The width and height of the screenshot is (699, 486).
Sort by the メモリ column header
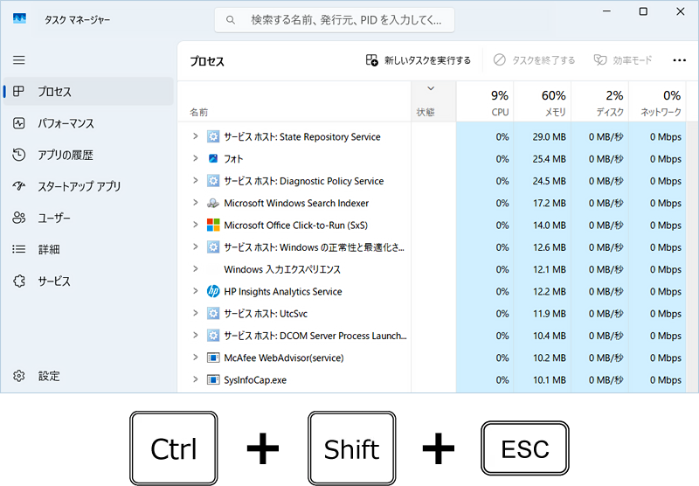click(x=543, y=101)
